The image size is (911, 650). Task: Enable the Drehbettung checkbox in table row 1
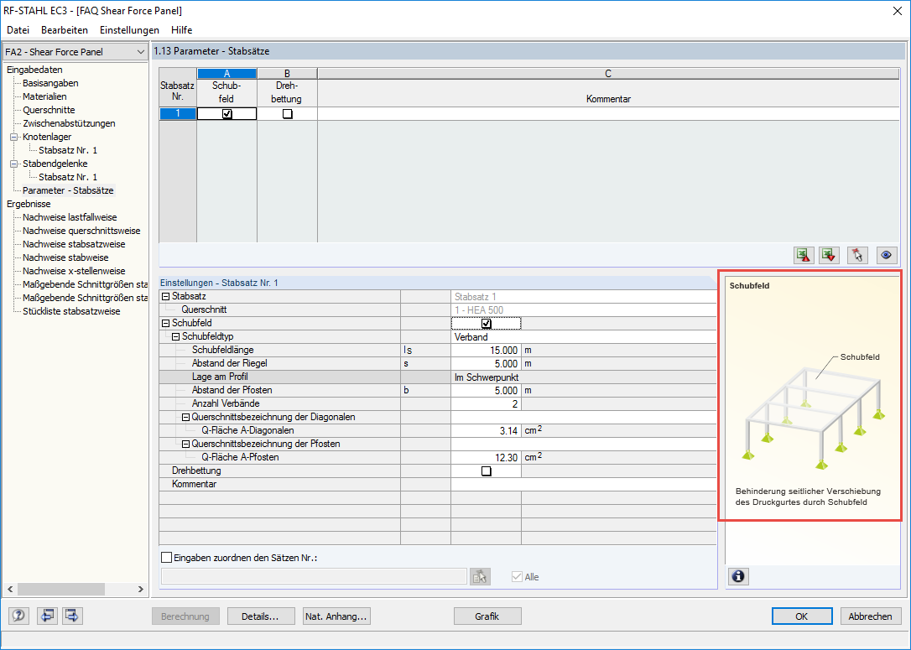coord(287,114)
